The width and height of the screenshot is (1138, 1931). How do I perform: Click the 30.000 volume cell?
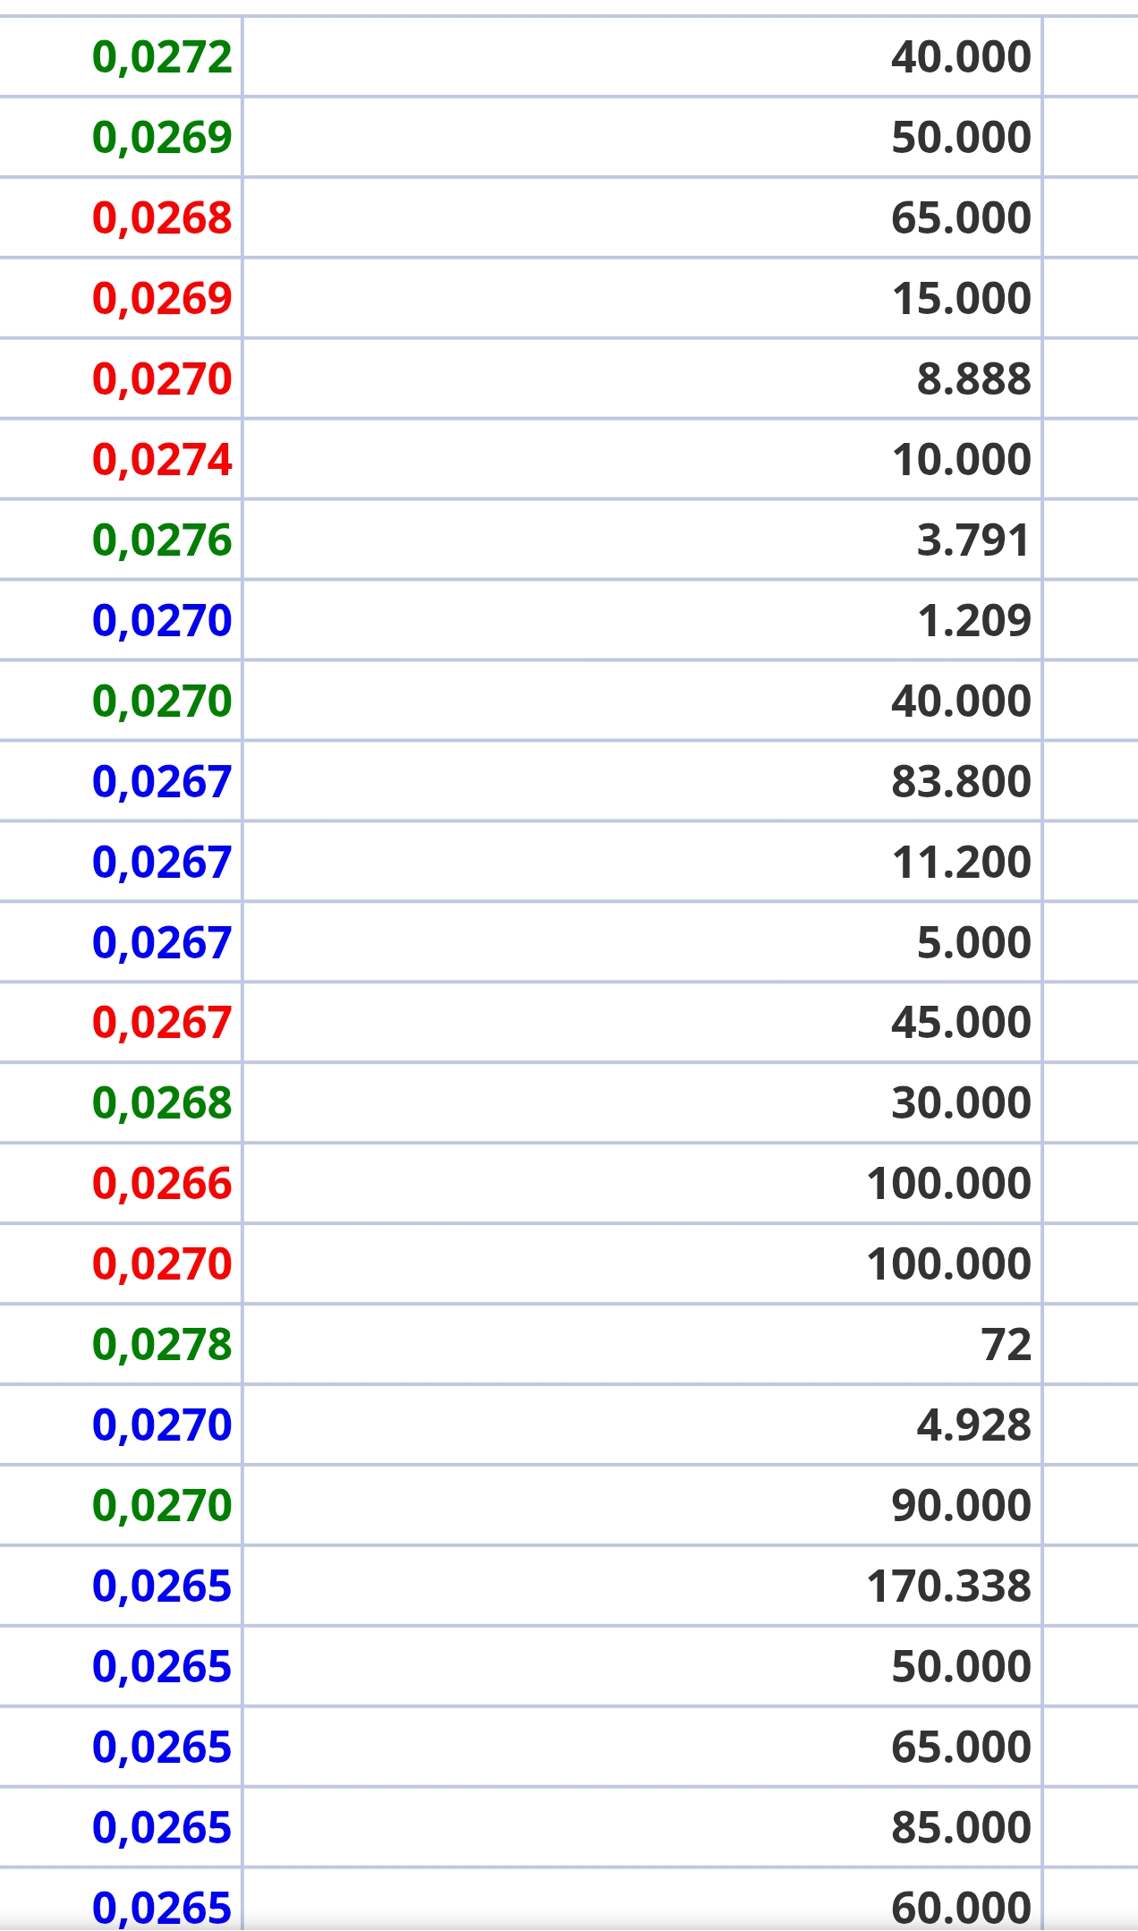(961, 1102)
